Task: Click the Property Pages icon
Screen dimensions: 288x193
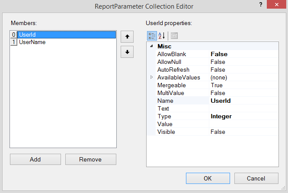Action: pyautogui.click(x=174, y=36)
